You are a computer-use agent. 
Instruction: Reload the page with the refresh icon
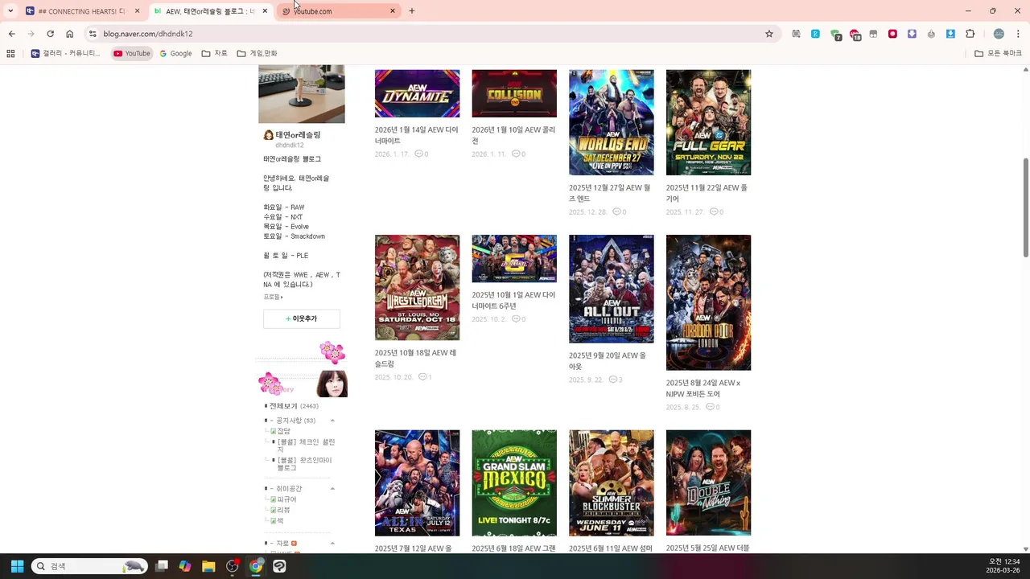50,34
